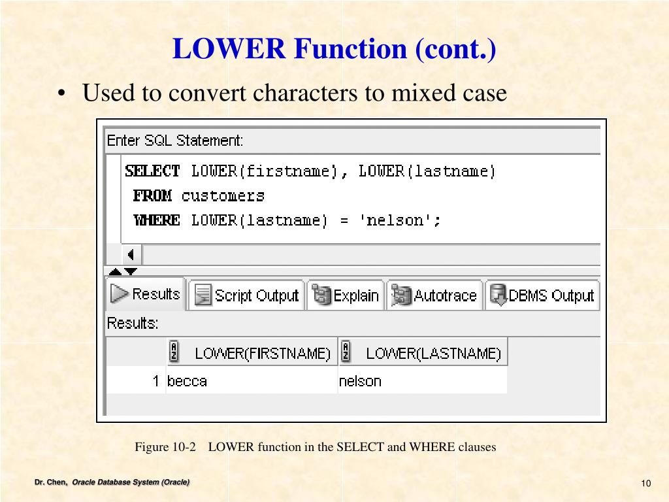Click the 'nelson' string literal in WHERE clause

pos(395,220)
